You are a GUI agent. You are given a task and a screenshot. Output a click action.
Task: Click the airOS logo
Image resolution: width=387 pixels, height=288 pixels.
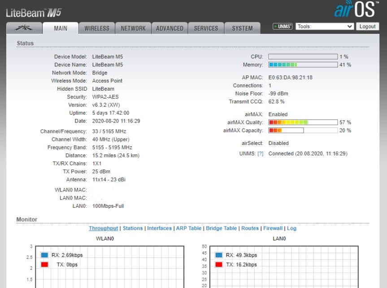click(357, 9)
